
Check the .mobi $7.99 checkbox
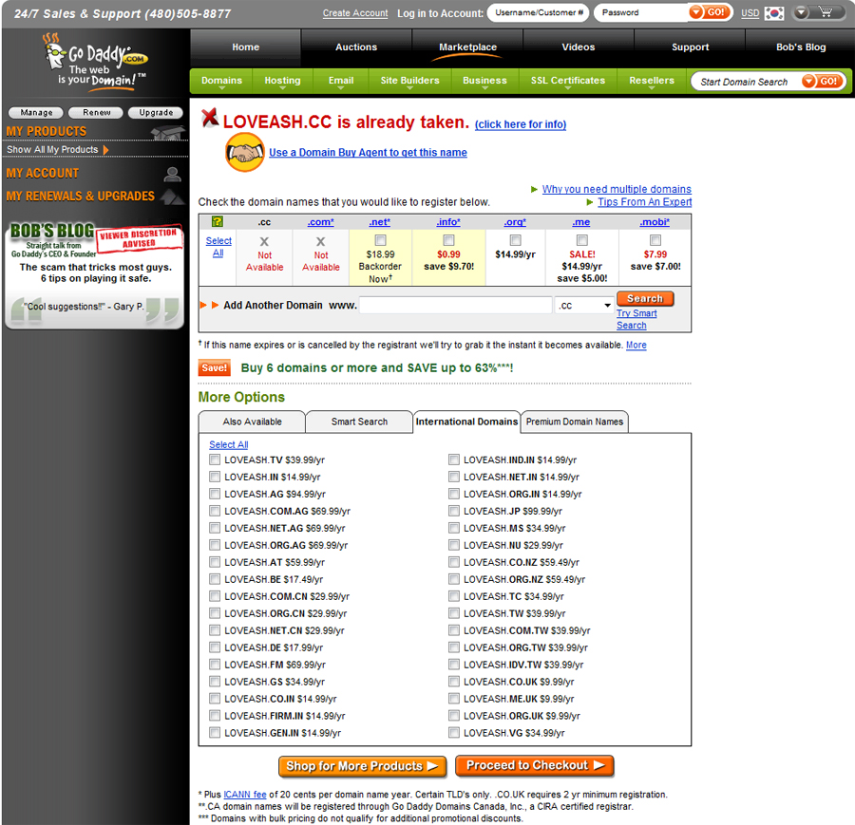click(x=655, y=240)
